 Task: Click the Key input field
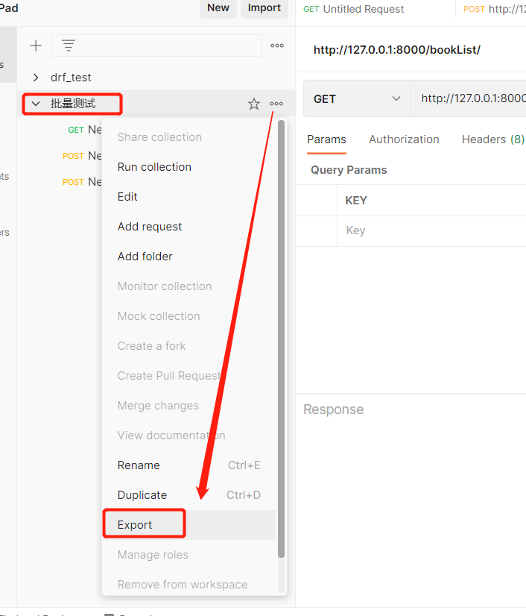432,230
